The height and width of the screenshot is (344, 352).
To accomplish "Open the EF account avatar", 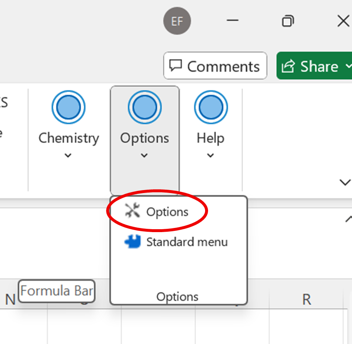I will 177,21.
